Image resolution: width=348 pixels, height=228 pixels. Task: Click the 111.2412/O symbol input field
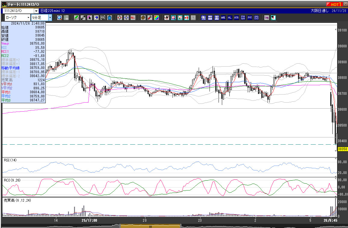tap(18, 11)
